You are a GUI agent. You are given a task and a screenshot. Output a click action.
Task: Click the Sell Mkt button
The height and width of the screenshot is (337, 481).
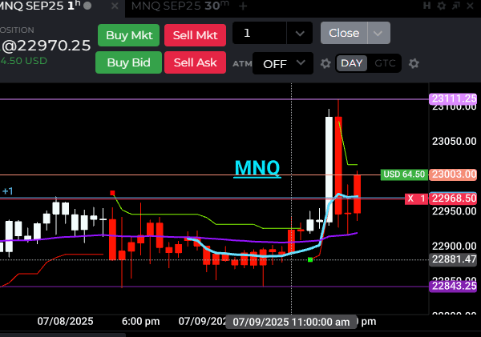(x=195, y=35)
